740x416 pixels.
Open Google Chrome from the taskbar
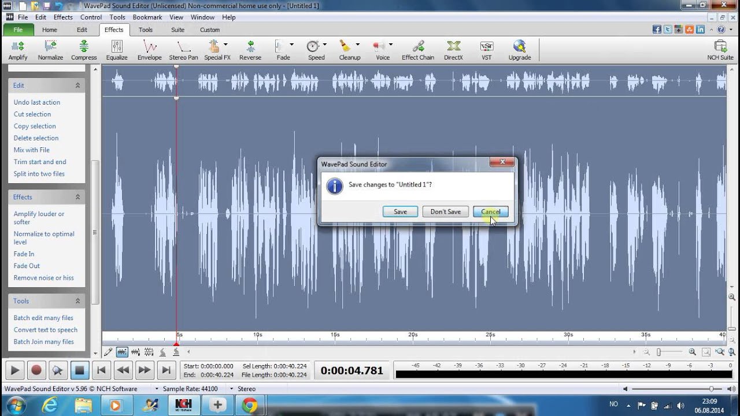250,405
